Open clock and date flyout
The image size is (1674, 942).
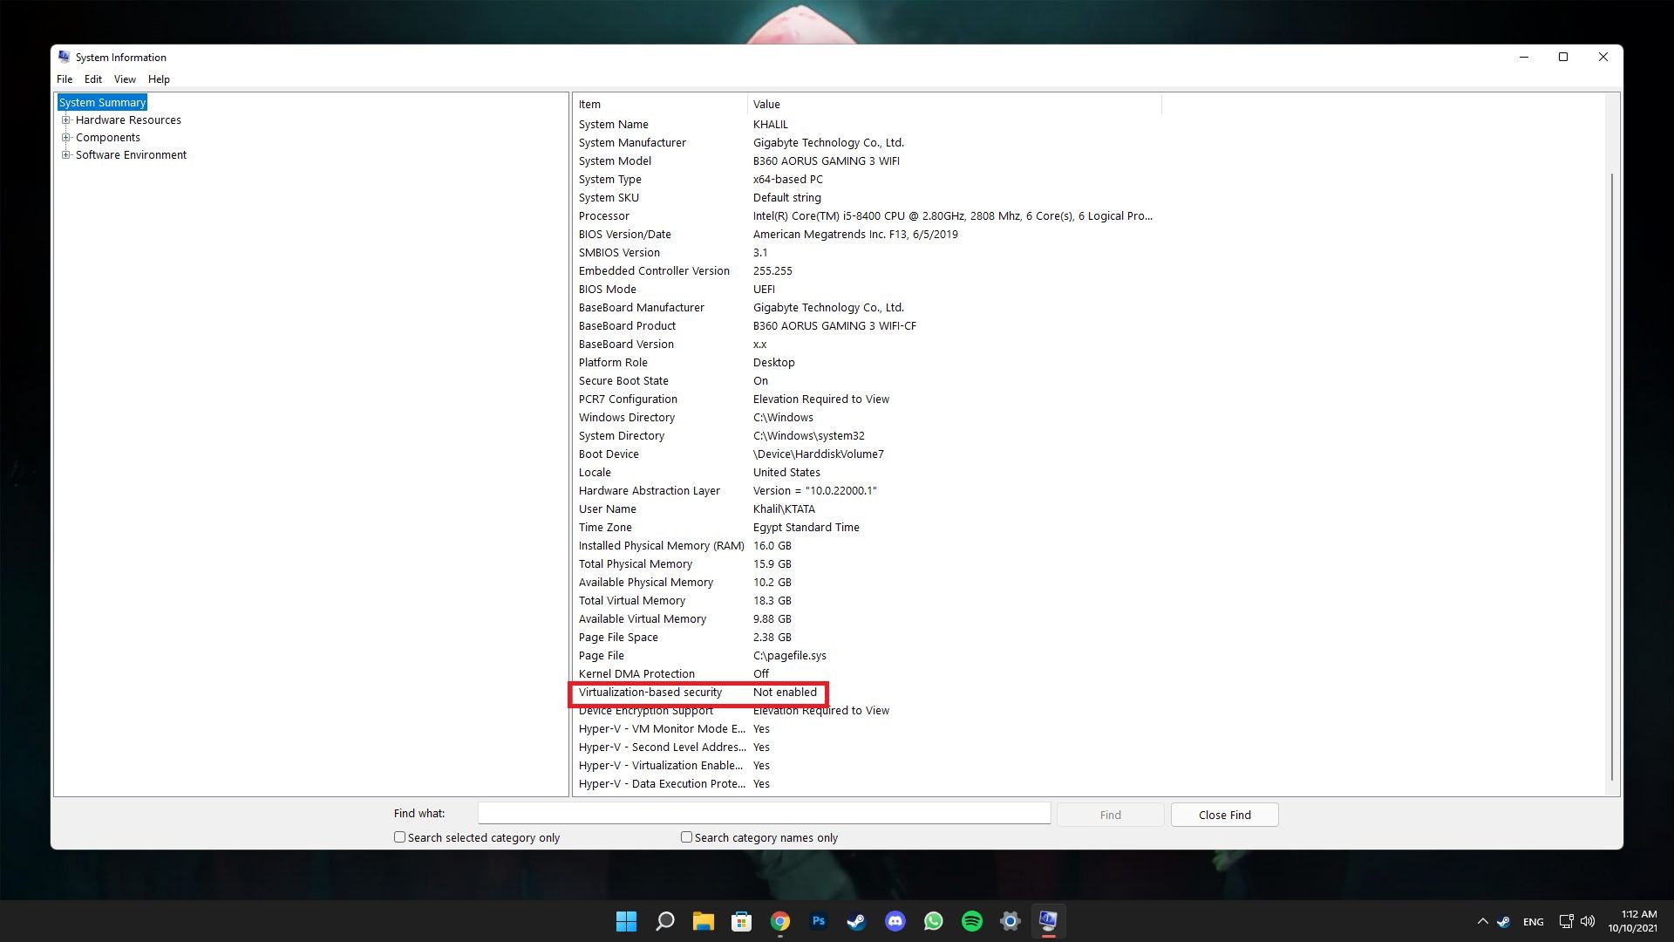pyautogui.click(x=1632, y=921)
